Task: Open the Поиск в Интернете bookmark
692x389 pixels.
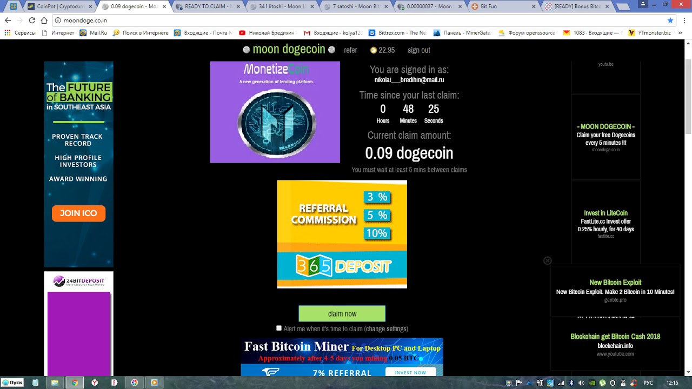Action: [x=141, y=33]
